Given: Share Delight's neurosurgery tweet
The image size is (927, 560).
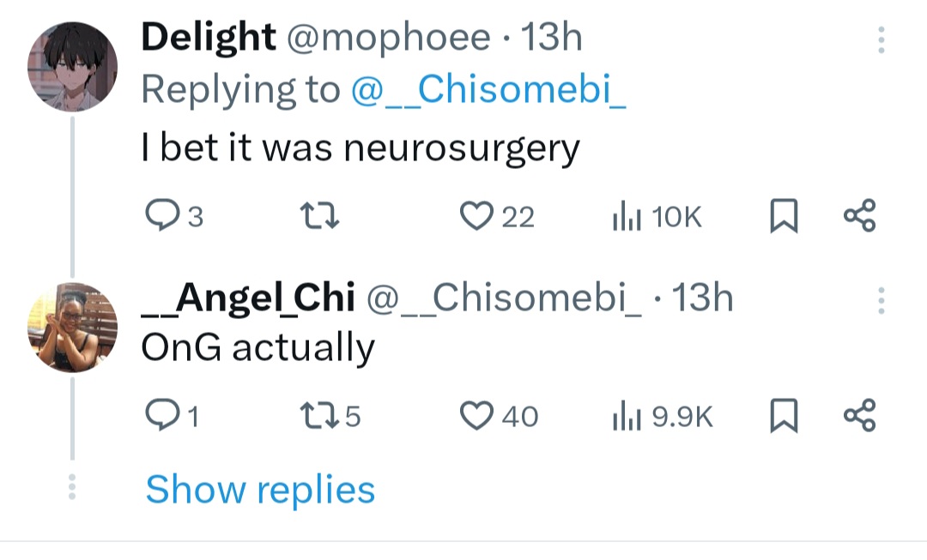Looking at the screenshot, I should [x=860, y=216].
